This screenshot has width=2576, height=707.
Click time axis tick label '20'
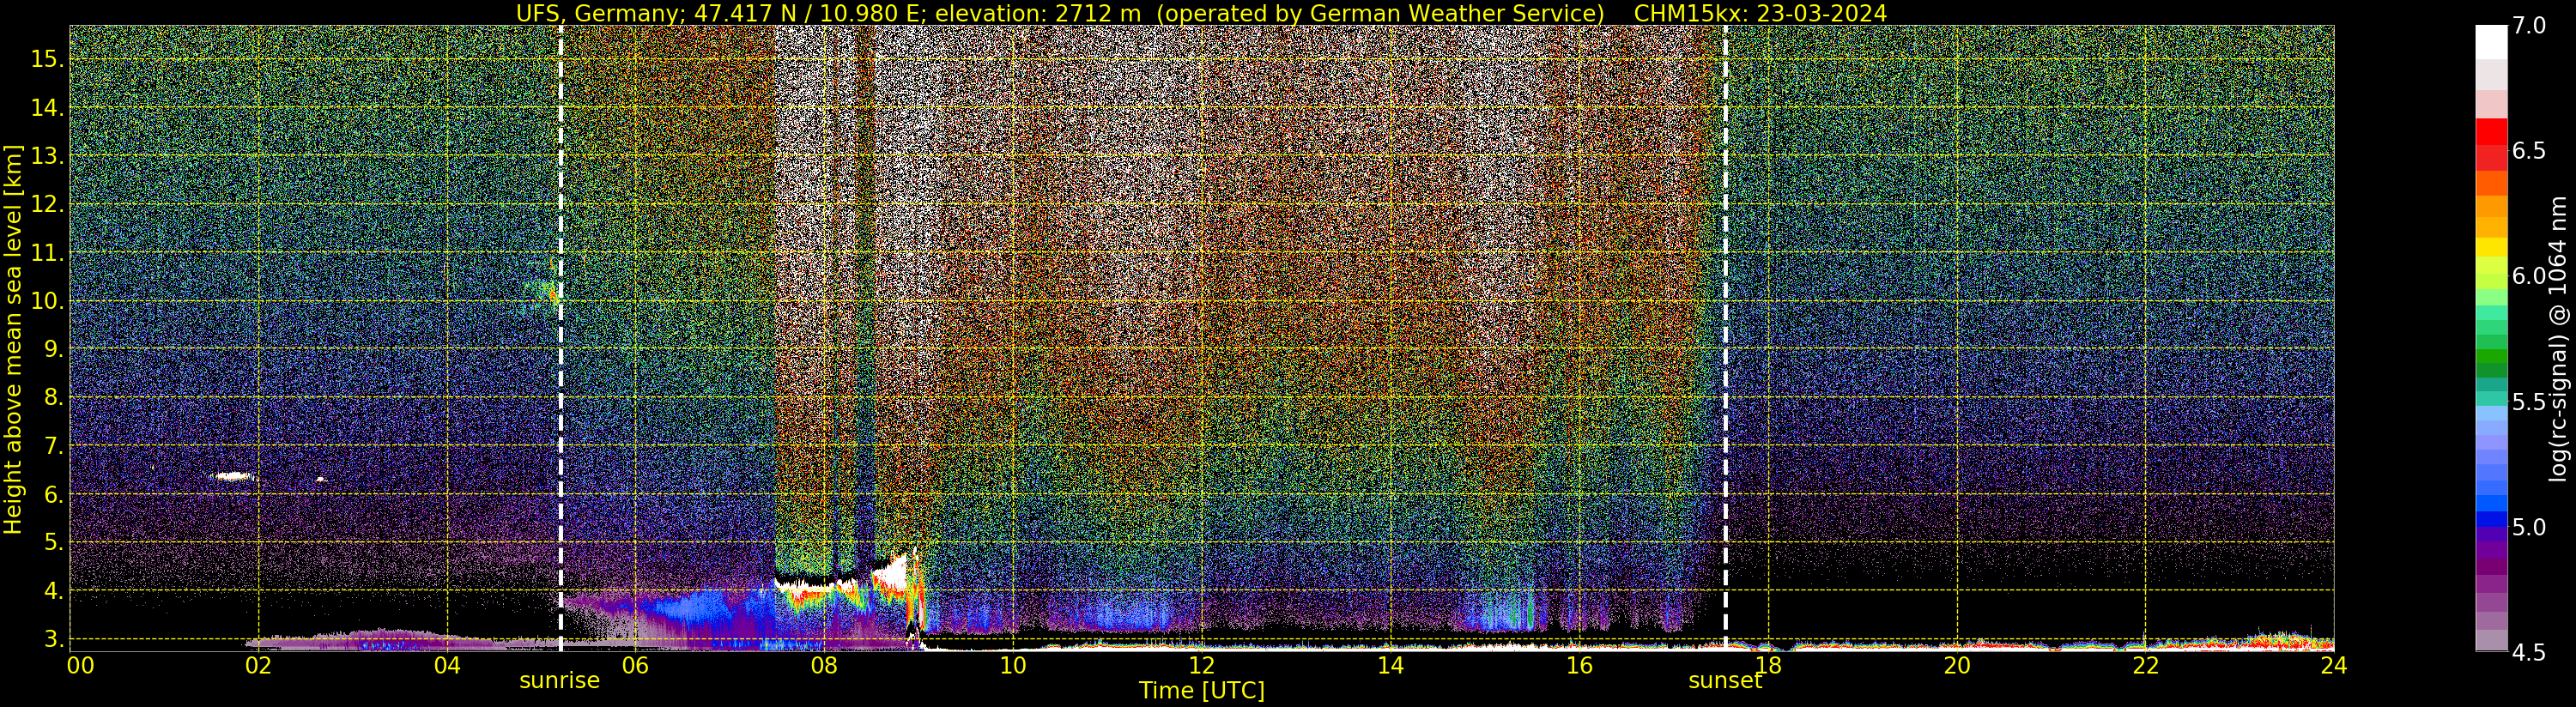[x=1956, y=666]
